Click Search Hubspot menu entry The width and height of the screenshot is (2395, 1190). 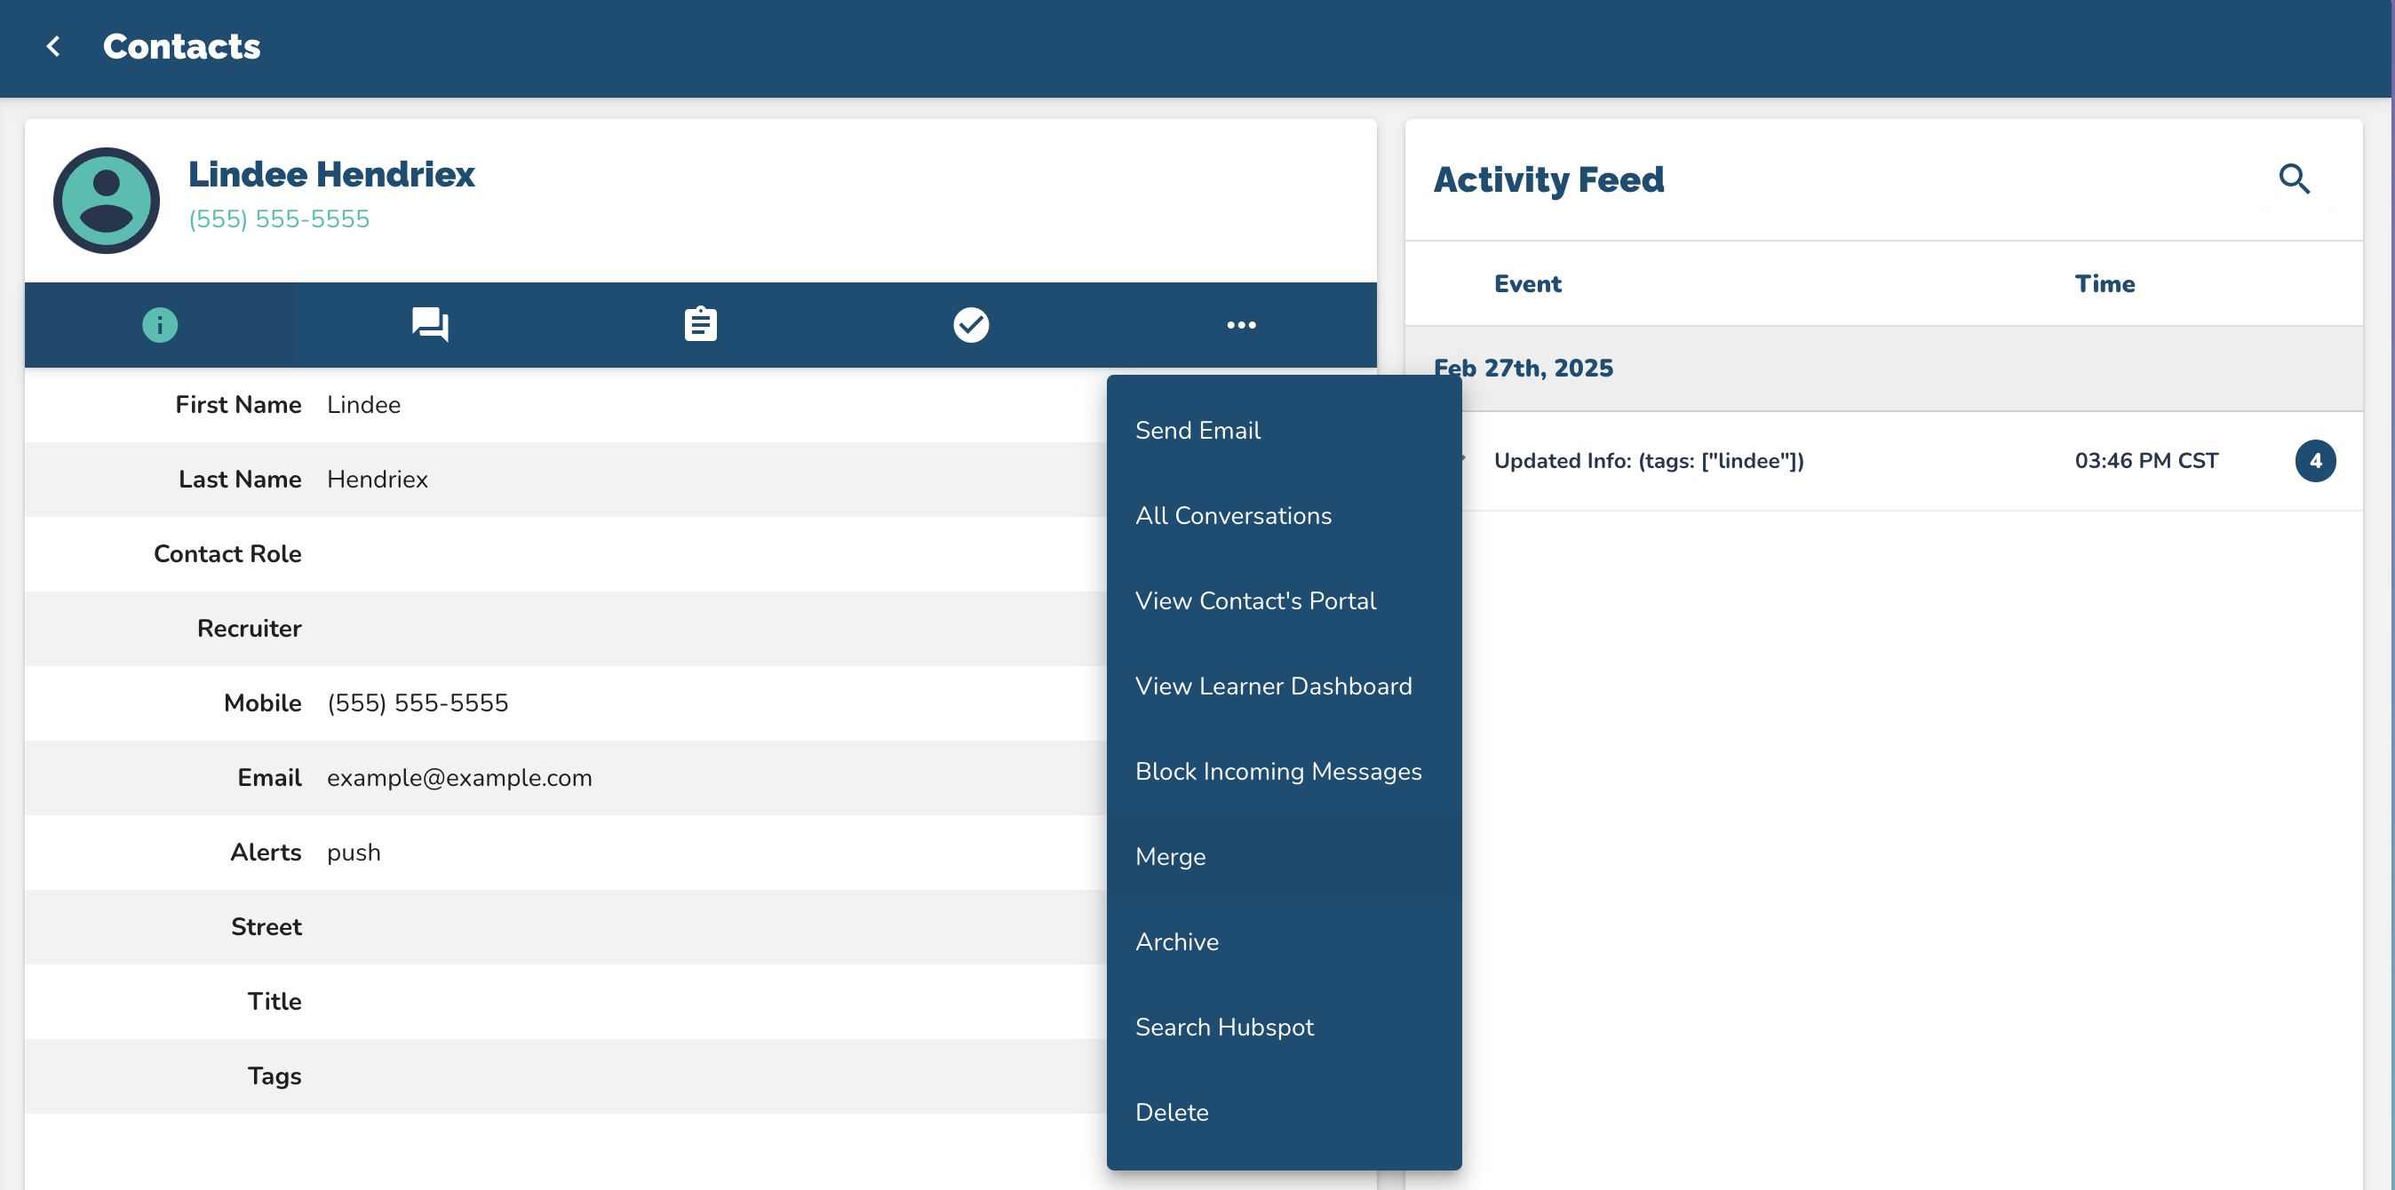pos(1224,1027)
